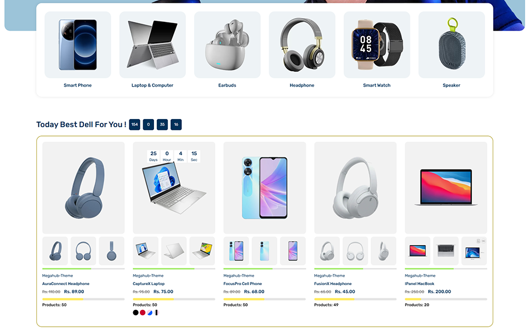This screenshot has width=529, height=329.
Task: Select first thumbnail of AuraConnect Headphone
Action: (x=55, y=251)
